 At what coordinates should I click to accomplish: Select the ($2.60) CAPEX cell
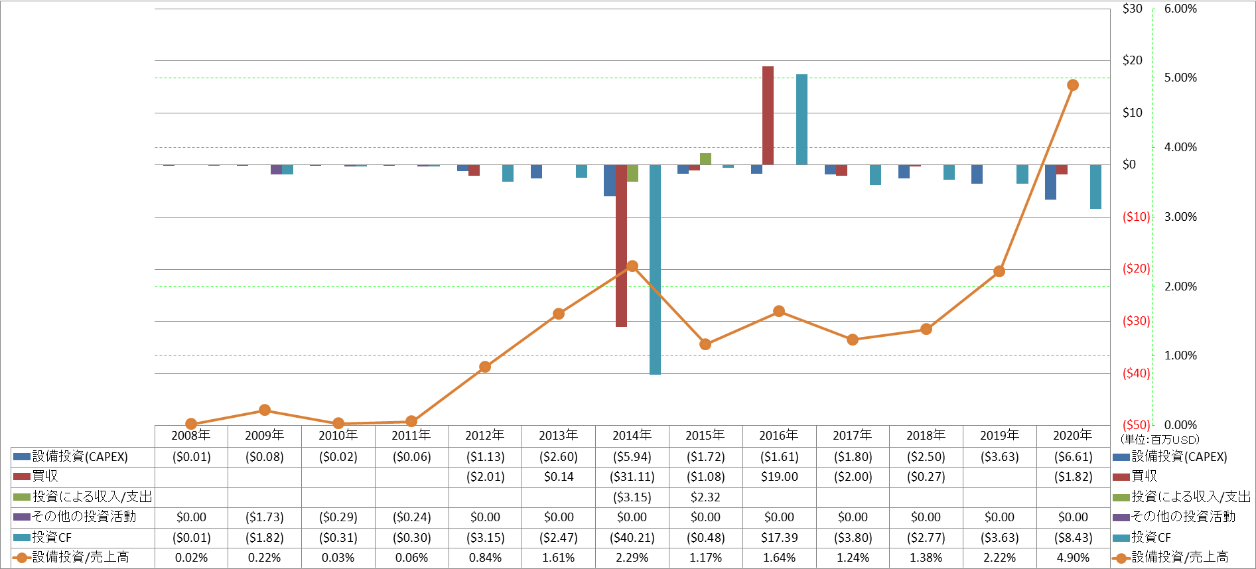click(x=559, y=457)
